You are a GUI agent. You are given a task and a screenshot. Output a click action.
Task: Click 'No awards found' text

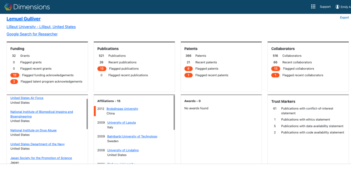click(x=196, y=108)
